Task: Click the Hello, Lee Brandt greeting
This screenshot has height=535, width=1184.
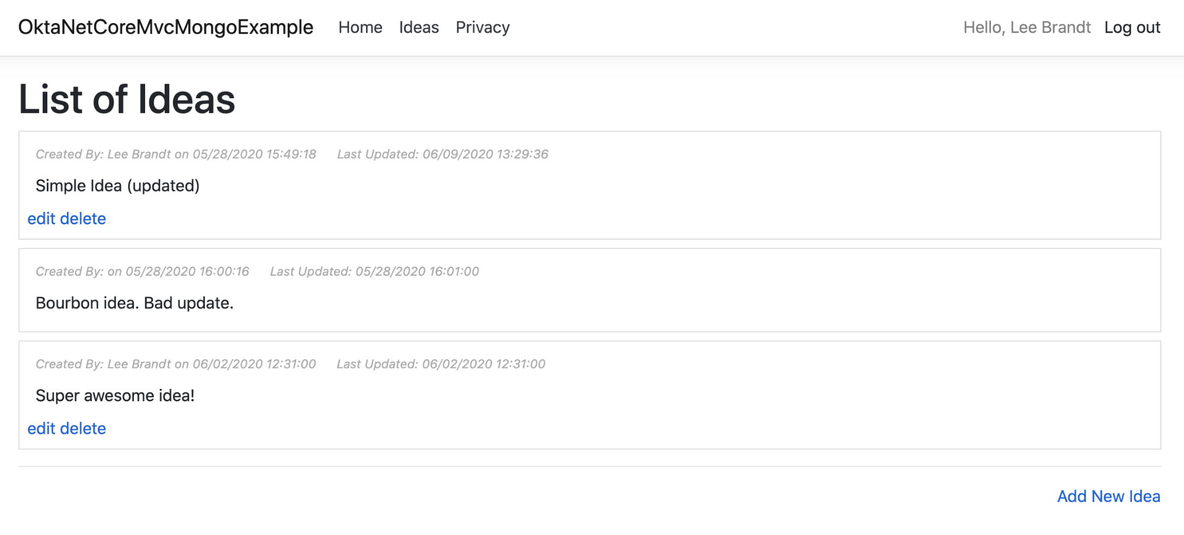Action: 1026,27
